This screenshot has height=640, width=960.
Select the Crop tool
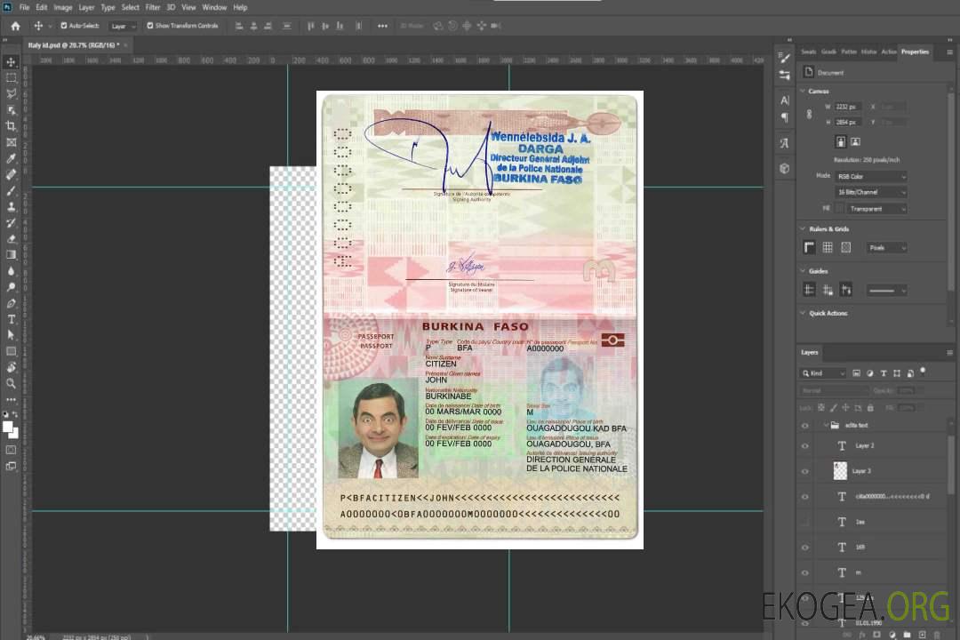pos(11,126)
